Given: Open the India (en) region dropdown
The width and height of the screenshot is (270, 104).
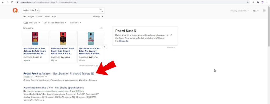Looking at the screenshot, I should click(x=35, y=23).
